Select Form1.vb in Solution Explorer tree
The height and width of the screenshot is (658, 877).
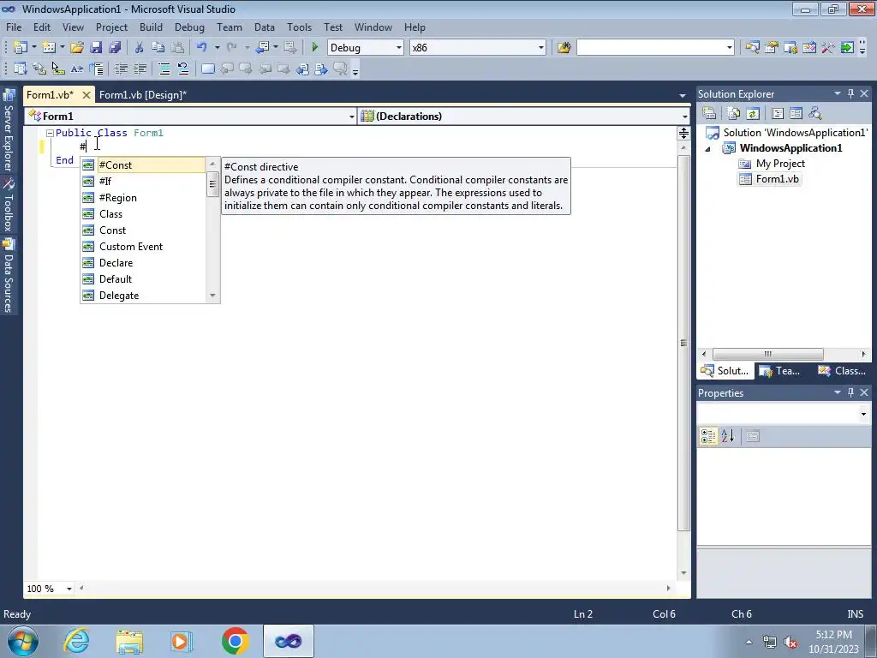click(777, 179)
